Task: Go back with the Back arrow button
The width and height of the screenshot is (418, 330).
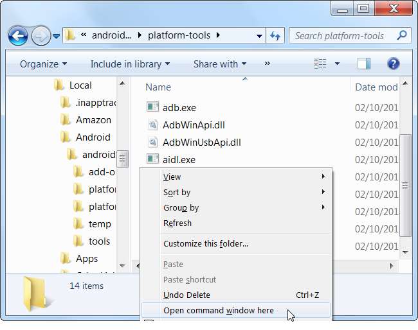Action: pos(18,35)
